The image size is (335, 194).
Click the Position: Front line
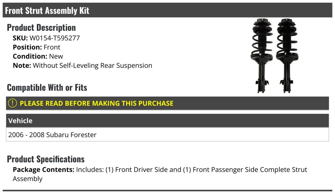click(37, 47)
